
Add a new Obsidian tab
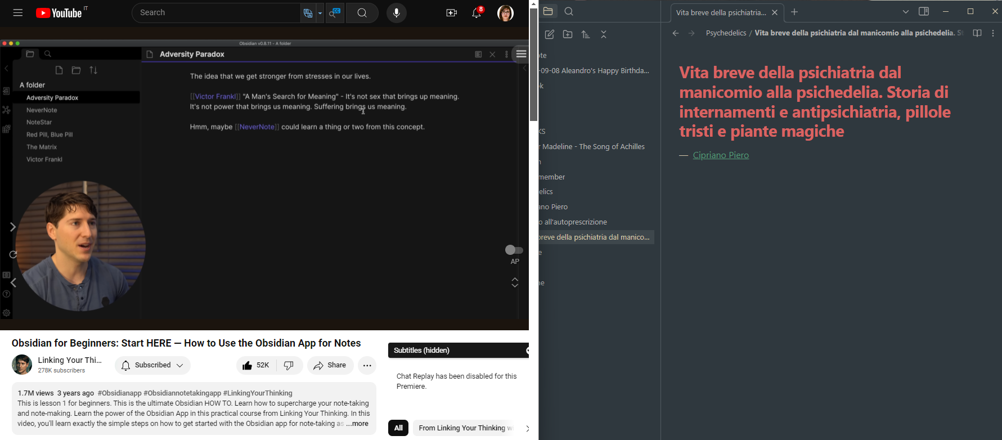794,12
